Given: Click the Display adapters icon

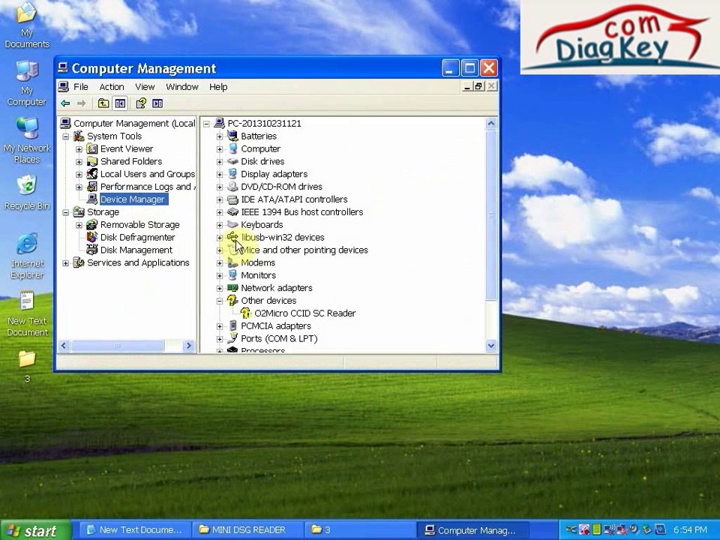Looking at the screenshot, I should click(232, 174).
